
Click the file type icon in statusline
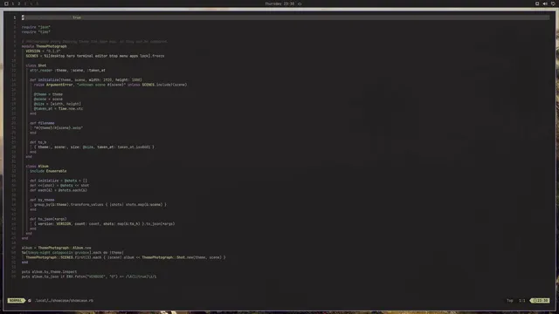tap(30, 300)
